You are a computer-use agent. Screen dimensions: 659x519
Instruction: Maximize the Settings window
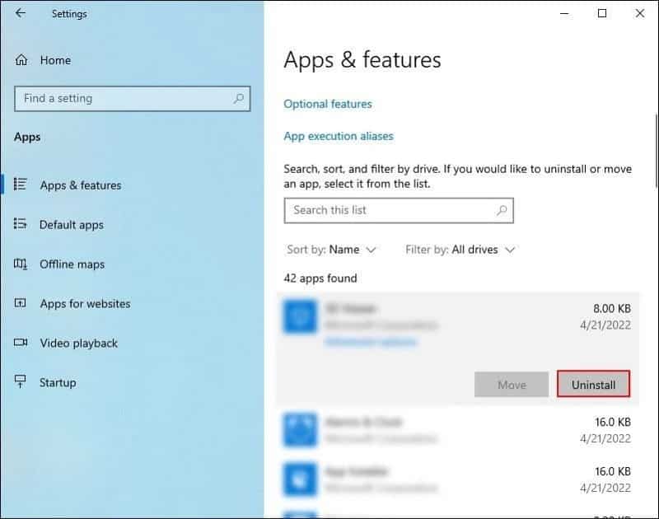(602, 13)
